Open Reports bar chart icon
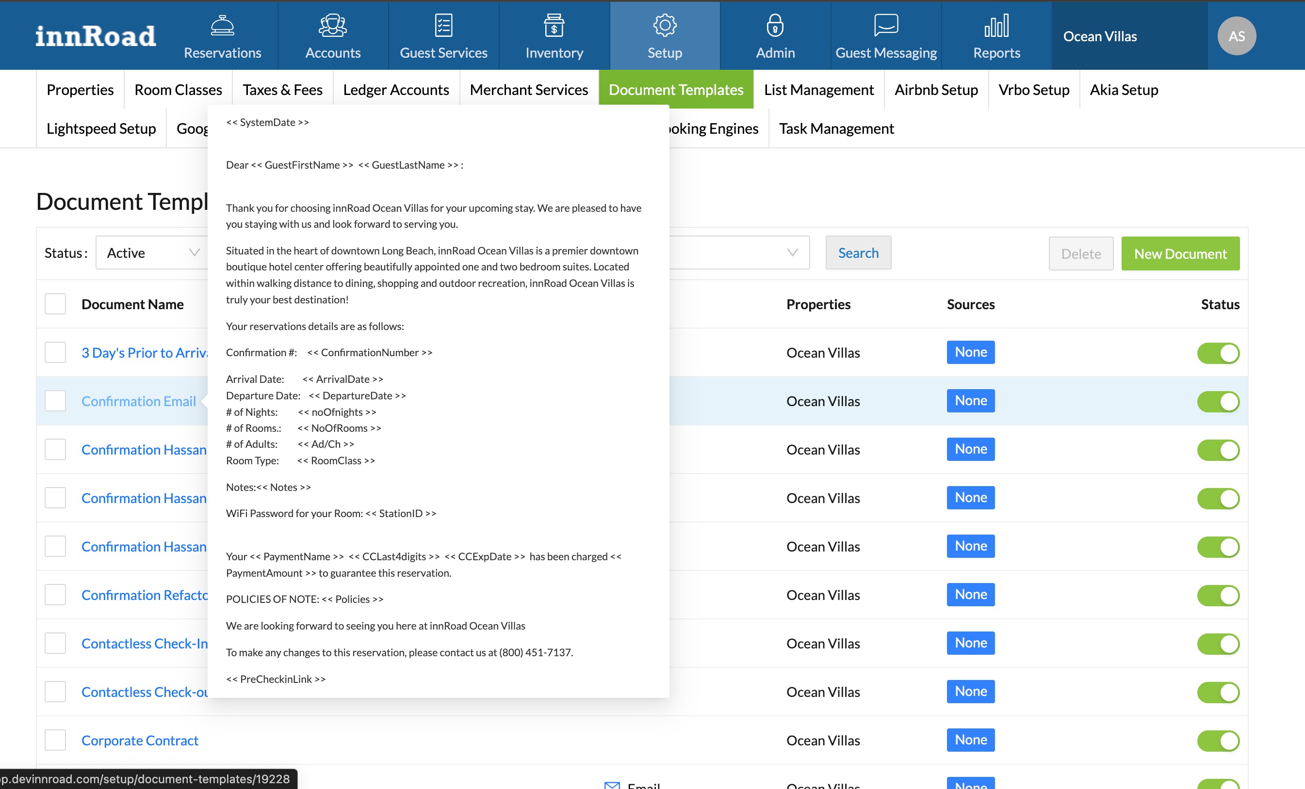The width and height of the screenshot is (1305, 789). (996, 25)
